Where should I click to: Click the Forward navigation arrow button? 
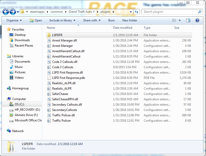click(13, 12)
